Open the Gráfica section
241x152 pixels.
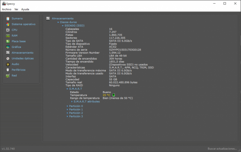(16, 47)
